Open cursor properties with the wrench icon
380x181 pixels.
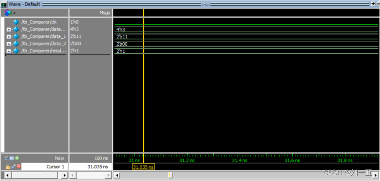pos(13,166)
